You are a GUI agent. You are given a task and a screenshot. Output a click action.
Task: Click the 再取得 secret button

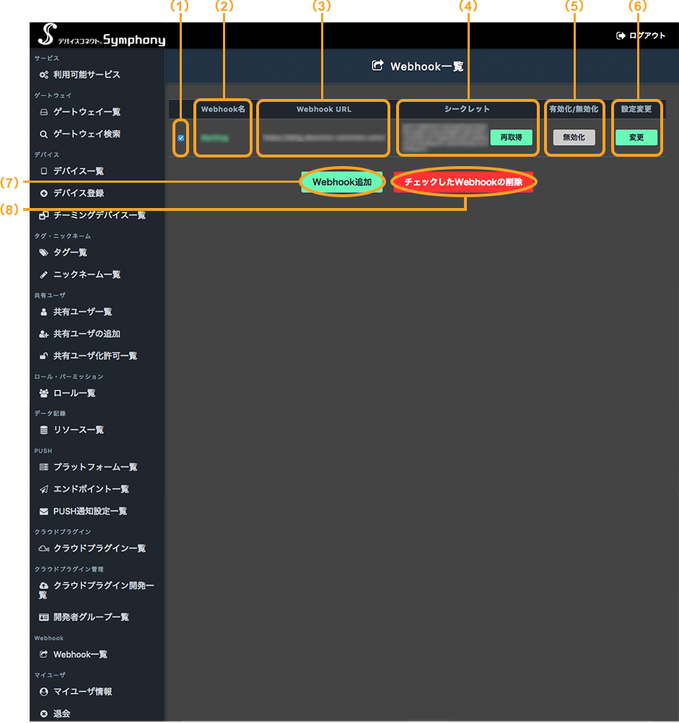coord(511,137)
